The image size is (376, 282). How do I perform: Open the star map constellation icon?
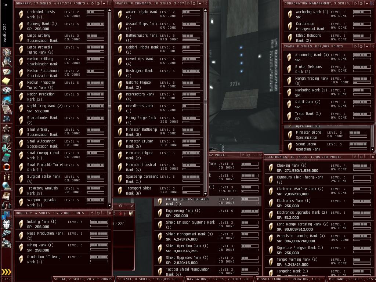tap(7, 119)
